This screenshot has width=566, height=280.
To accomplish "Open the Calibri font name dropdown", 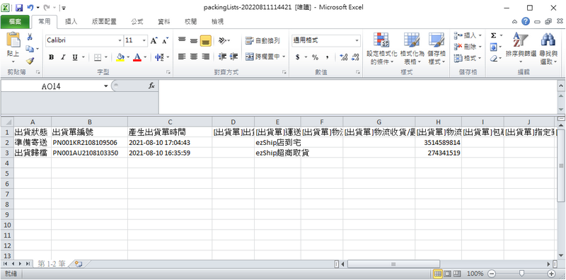I will pos(120,40).
